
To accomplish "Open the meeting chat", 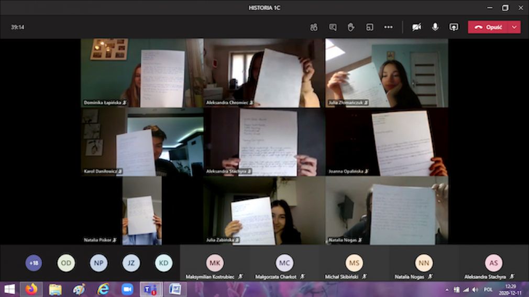I will [333, 27].
